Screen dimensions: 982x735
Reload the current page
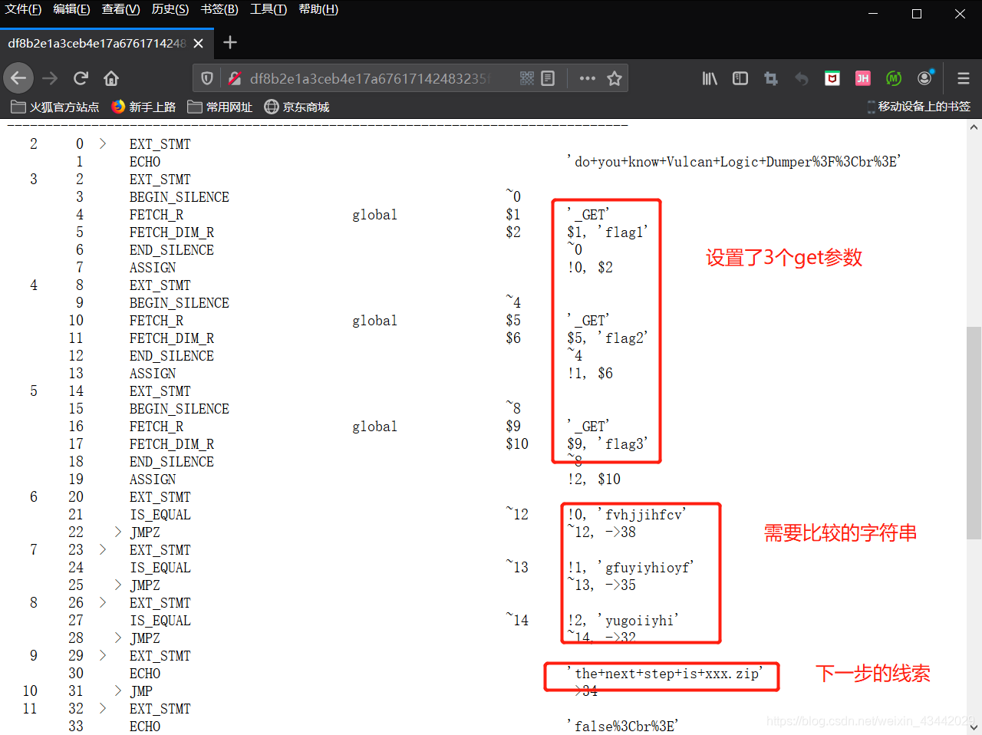(x=81, y=78)
